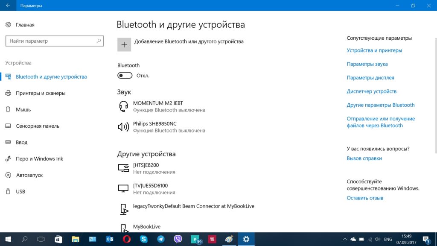
Task: Select Принтеры и сканеры in sidebar
Action: 41,93
